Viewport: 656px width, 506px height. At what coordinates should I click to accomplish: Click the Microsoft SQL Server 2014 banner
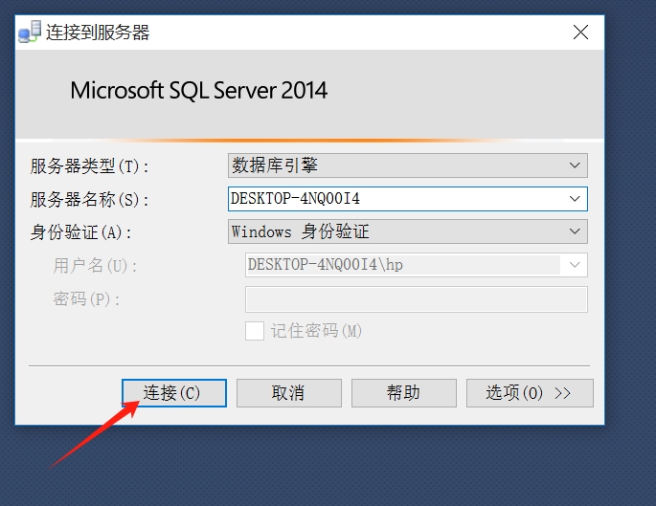click(199, 91)
